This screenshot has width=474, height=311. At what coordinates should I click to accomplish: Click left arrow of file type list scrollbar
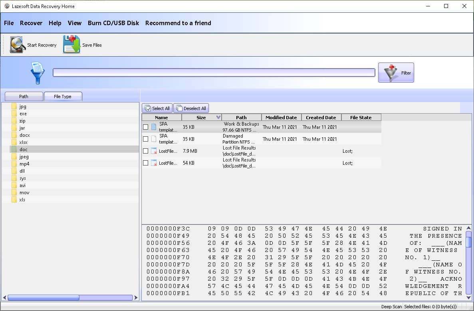4,298
